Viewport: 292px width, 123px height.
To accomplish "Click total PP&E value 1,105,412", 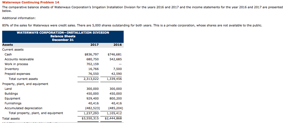I will pos(114,113).
